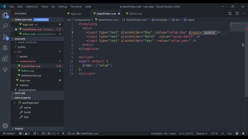Run the build npm script

click(27, 112)
